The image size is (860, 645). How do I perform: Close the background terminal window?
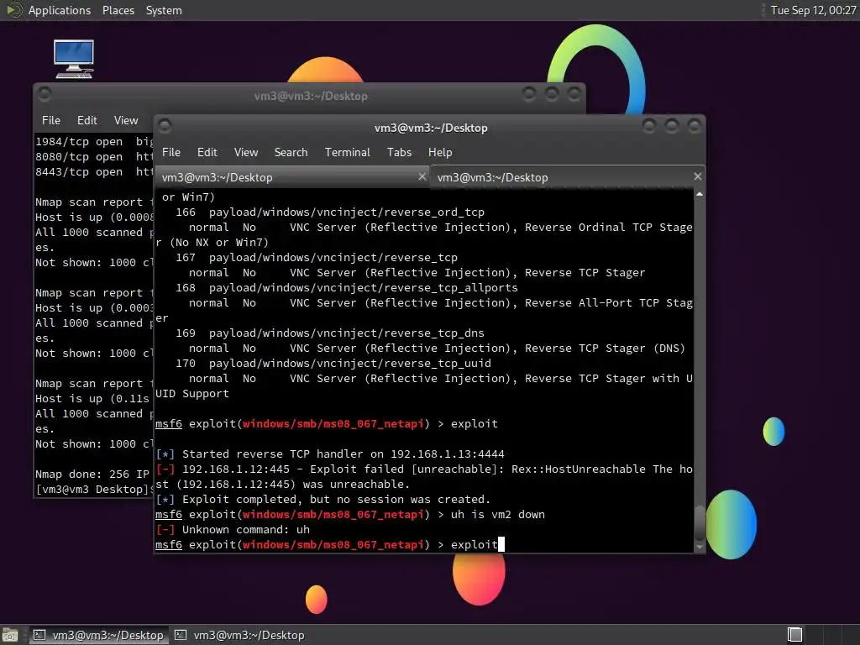574,94
